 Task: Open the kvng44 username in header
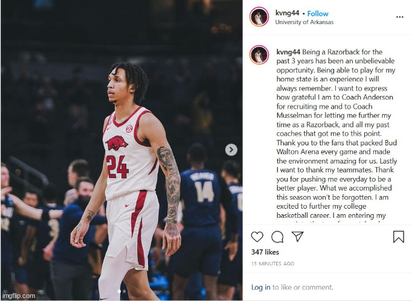click(x=287, y=13)
